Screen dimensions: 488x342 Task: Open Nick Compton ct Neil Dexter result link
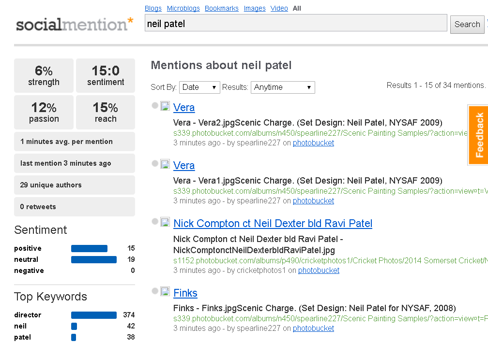pyautogui.click(x=273, y=223)
